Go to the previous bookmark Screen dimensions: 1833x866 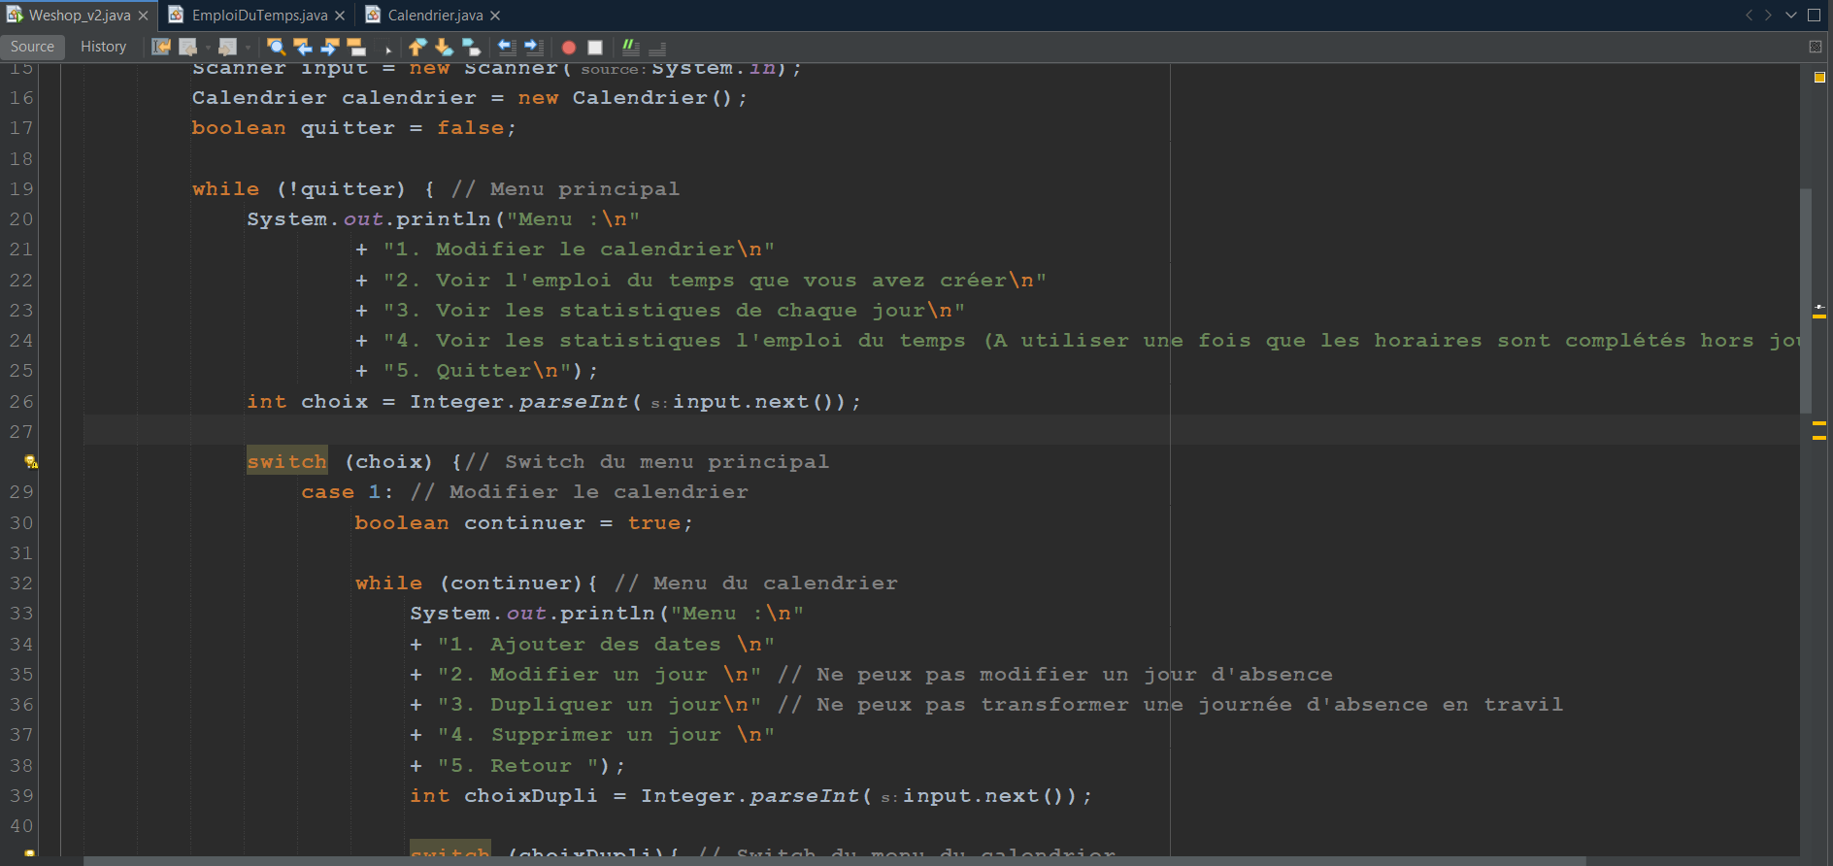click(x=417, y=47)
